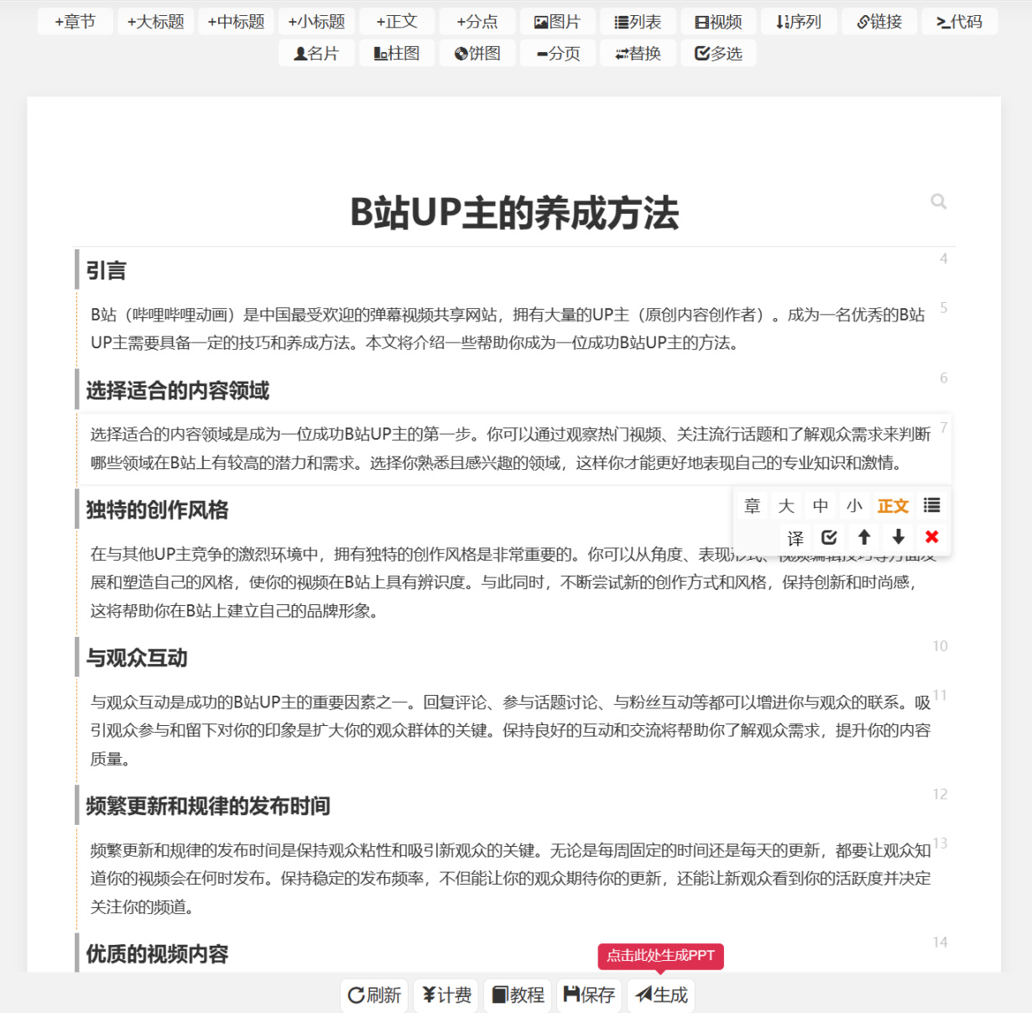Insert a 列表 list
This screenshot has width=1032, height=1013.
(x=638, y=22)
